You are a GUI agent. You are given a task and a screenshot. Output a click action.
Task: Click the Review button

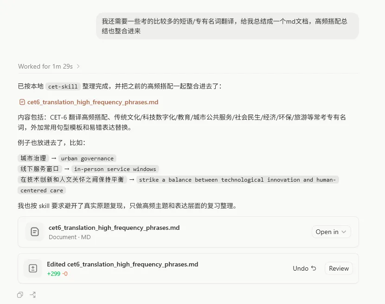point(339,268)
